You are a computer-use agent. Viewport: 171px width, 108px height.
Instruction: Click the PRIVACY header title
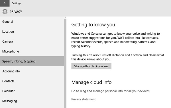point(16,12)
